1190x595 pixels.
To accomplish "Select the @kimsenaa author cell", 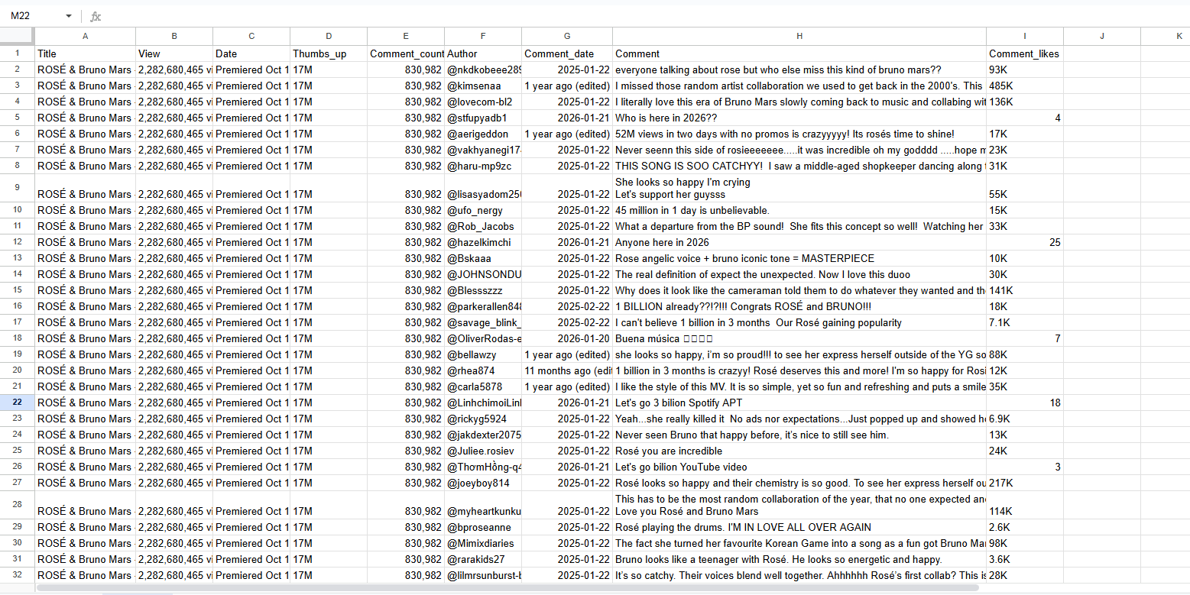I will pos(482,86).
